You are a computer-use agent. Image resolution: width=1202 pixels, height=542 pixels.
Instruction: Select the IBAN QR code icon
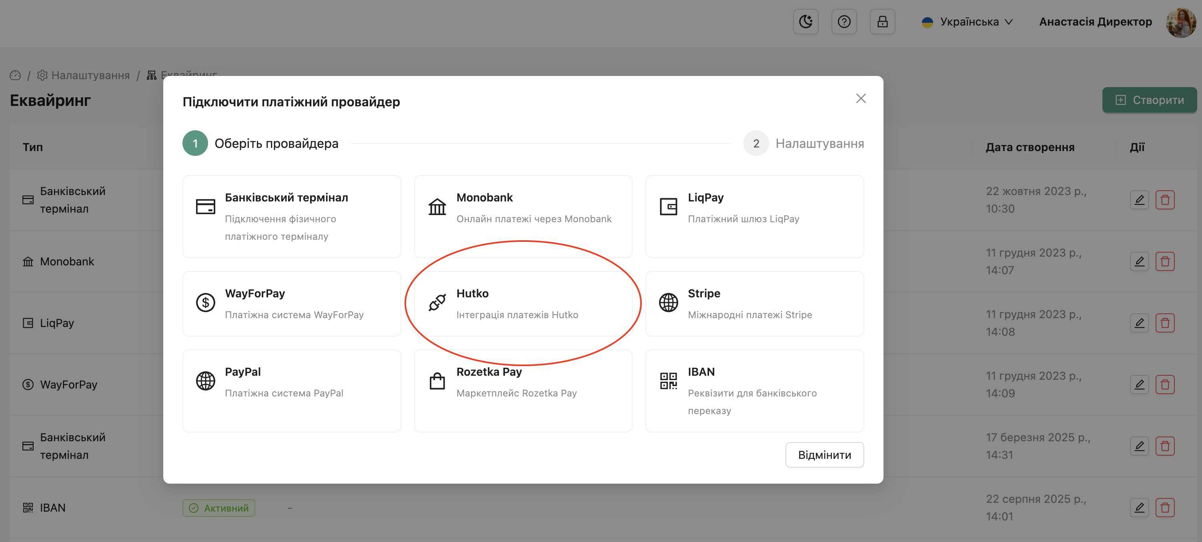click(668, 381)
